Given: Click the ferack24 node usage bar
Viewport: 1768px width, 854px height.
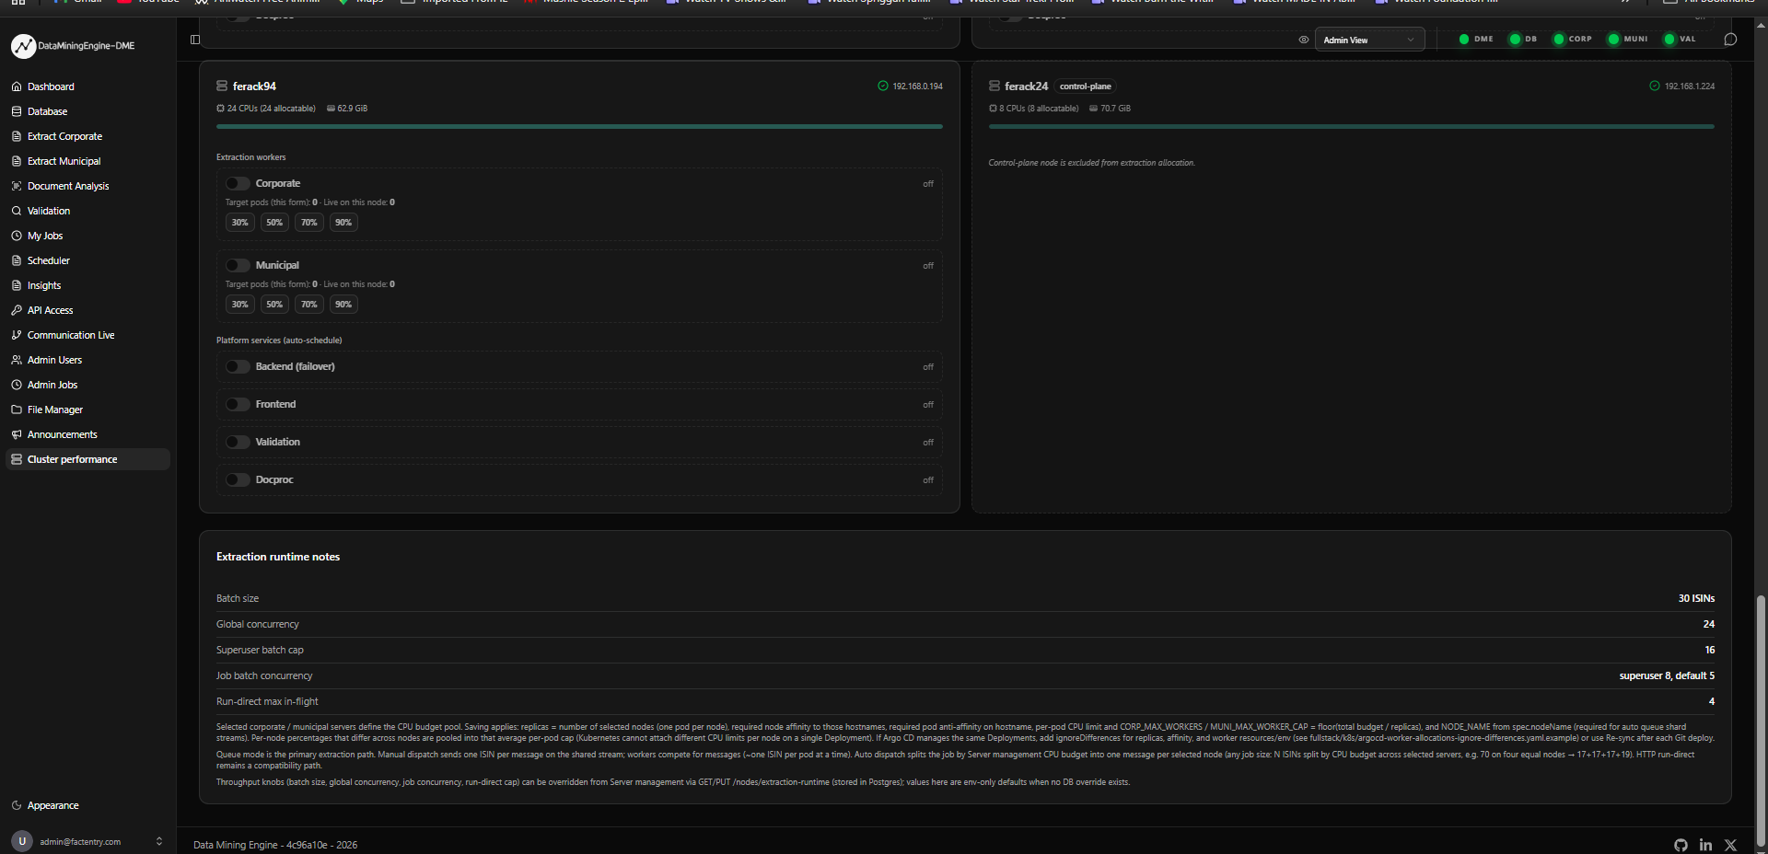Looking at the screenshot, I should 1351,126.
